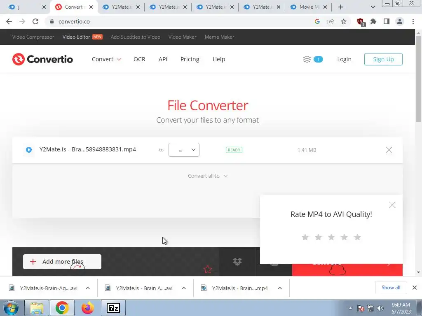This screenshot has width=422, height=316.
Task: Click the Google icon in address bar
Action: pos(317,21)
